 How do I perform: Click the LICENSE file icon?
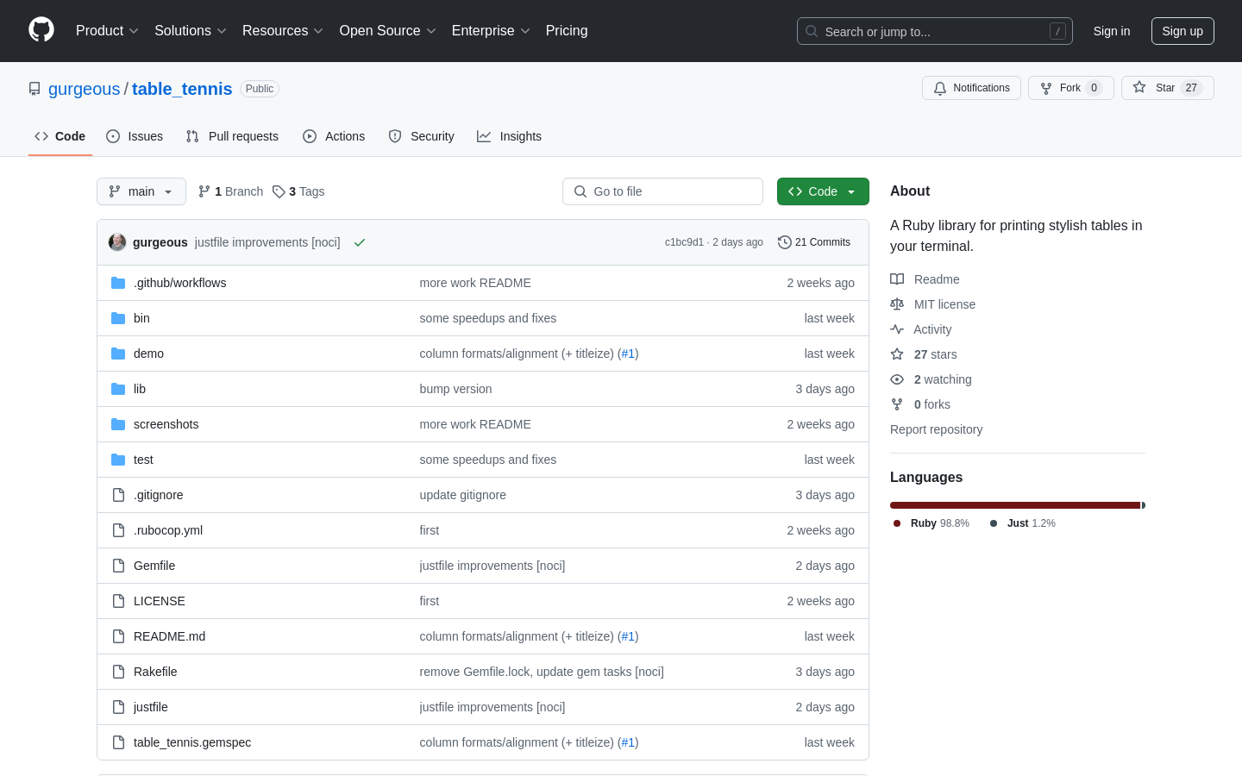(118, 601)
